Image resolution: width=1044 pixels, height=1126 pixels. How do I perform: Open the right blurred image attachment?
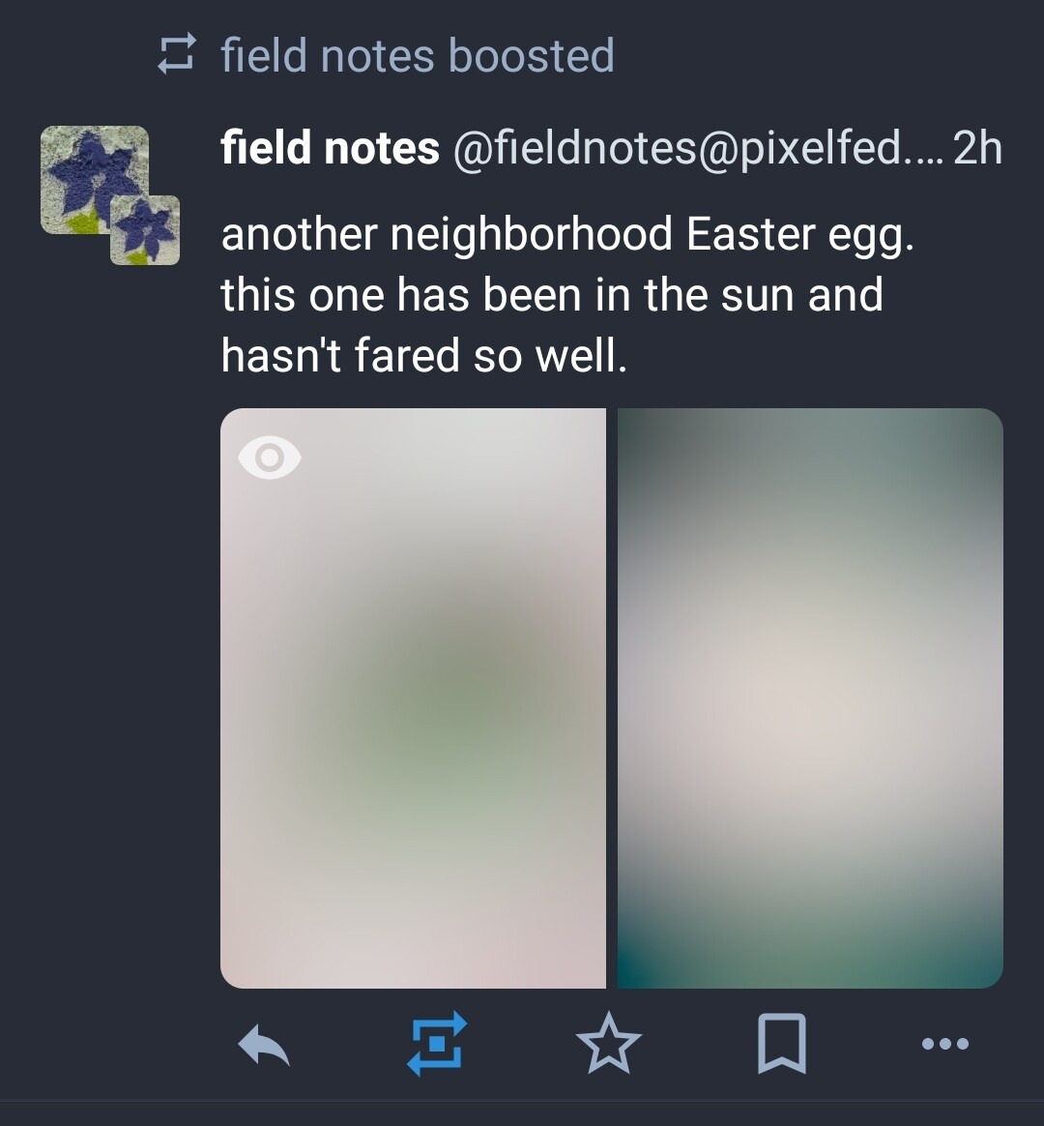810,698
